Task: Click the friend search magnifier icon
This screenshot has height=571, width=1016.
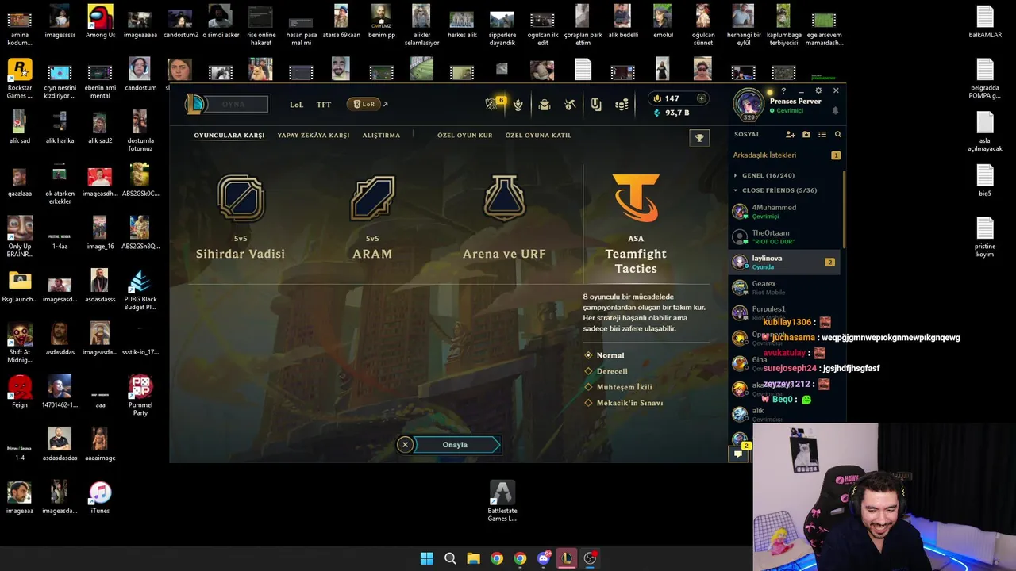Action: pos(837,135)
